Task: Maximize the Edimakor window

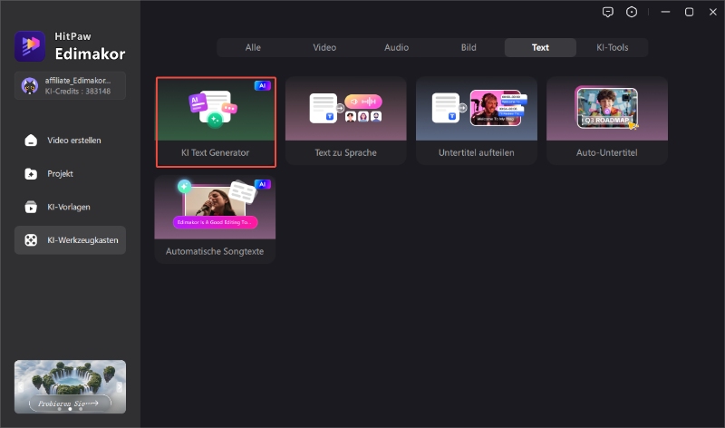Action: pos(689,13)
